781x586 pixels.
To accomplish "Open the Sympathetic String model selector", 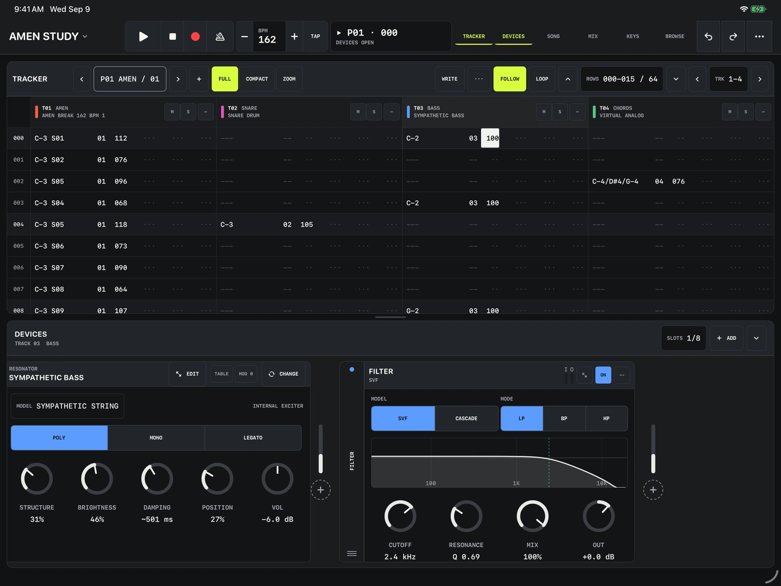I will (x=67, y=406).
